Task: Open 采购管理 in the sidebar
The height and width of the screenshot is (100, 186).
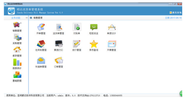Action: 17,39
